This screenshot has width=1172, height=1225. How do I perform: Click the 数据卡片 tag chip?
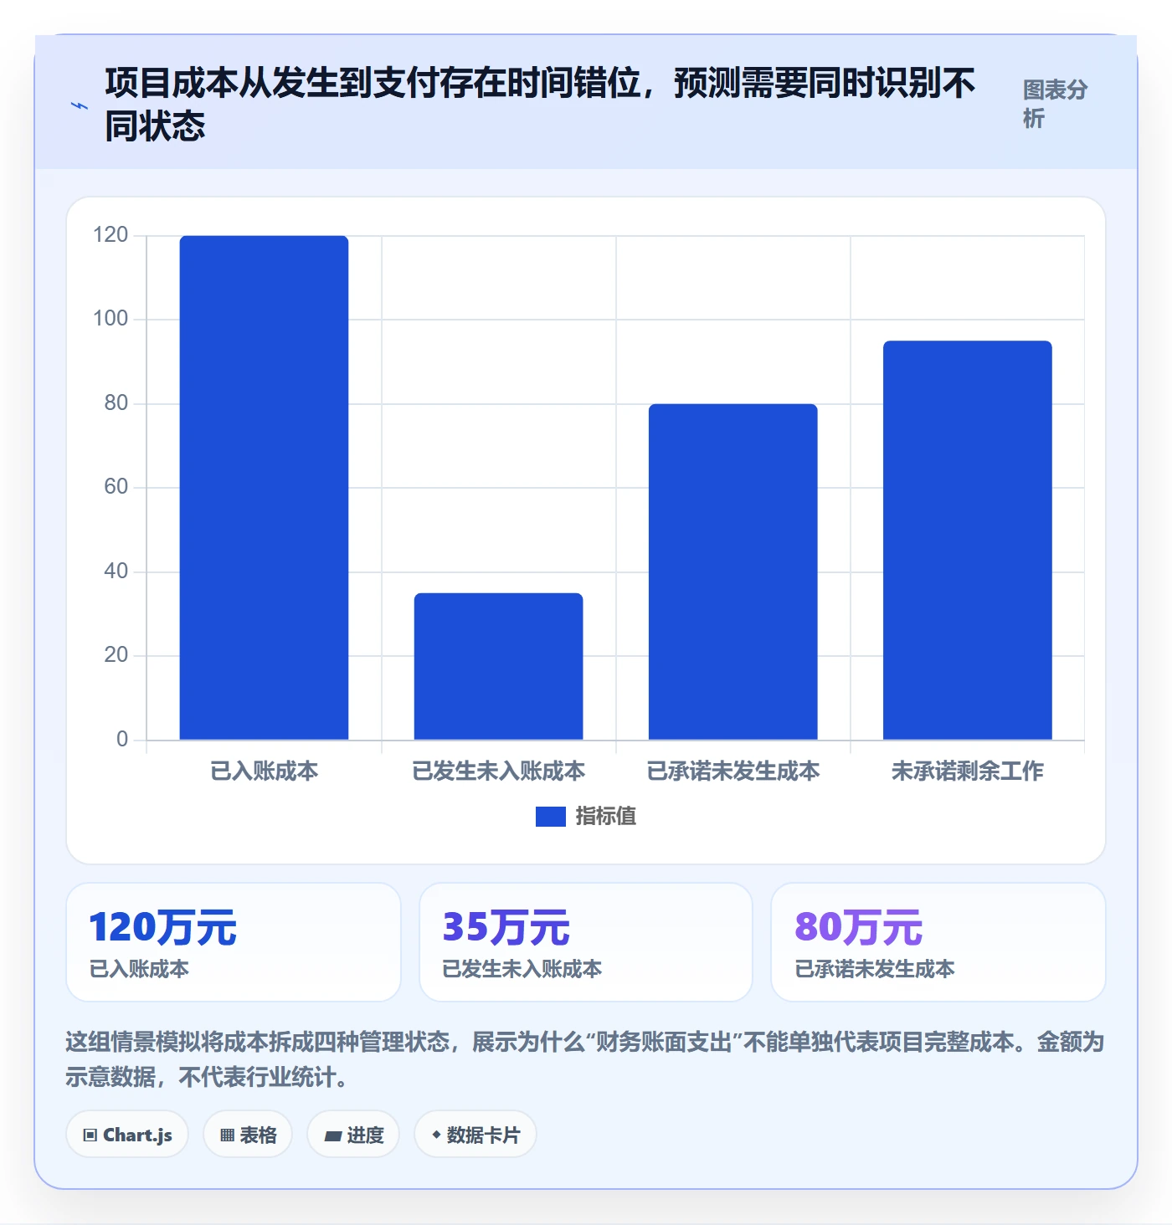pos(475,1135)
